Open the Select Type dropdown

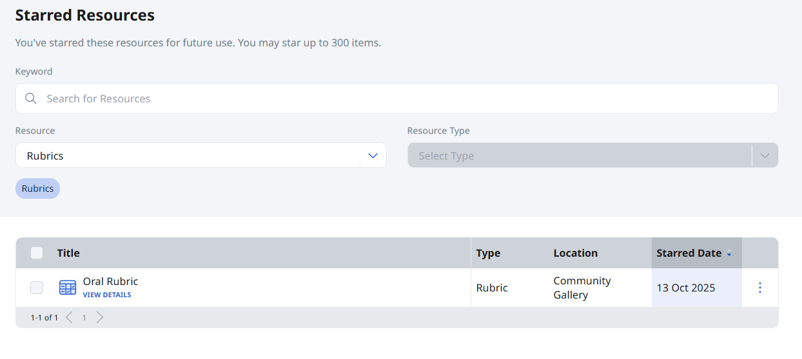578,156
